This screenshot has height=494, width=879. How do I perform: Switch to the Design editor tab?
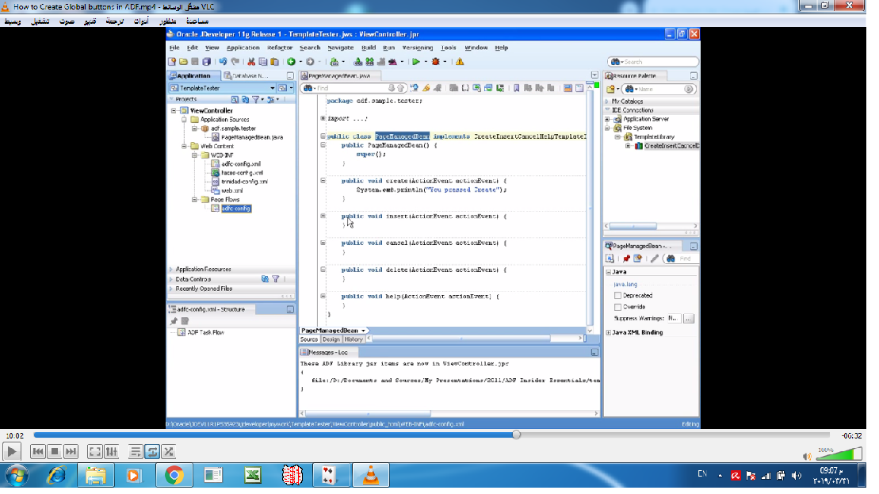point(331,339)
